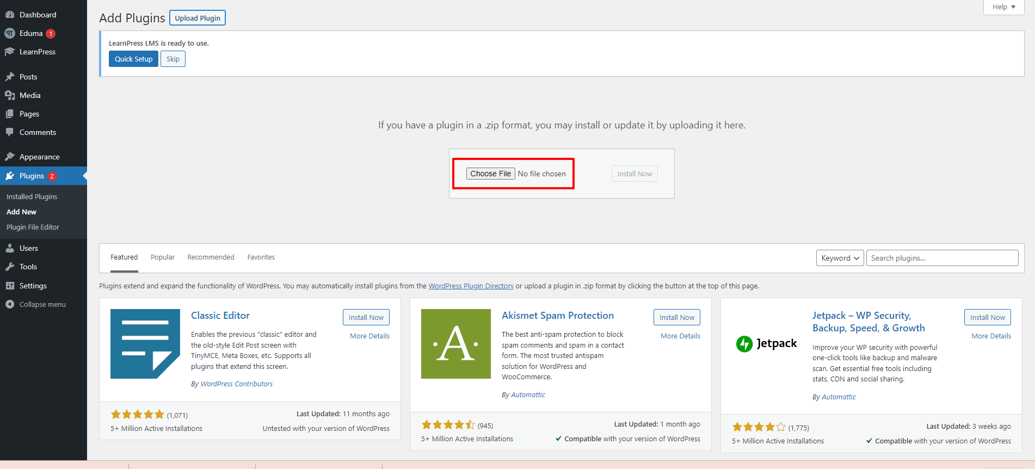1035x469 pixels.
Task: Click the Classic Editor plugin thumbnail
Action: [x=145, y=344]
